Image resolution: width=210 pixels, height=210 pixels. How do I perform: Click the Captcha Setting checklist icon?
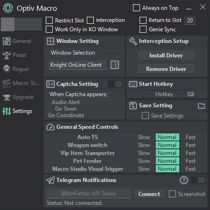point(50,84)
